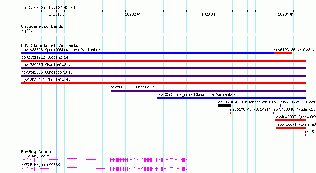Viewport: 316px width, 173px height.
Task: Select the Xq22.1 band label
Action: tap(28, 31)
